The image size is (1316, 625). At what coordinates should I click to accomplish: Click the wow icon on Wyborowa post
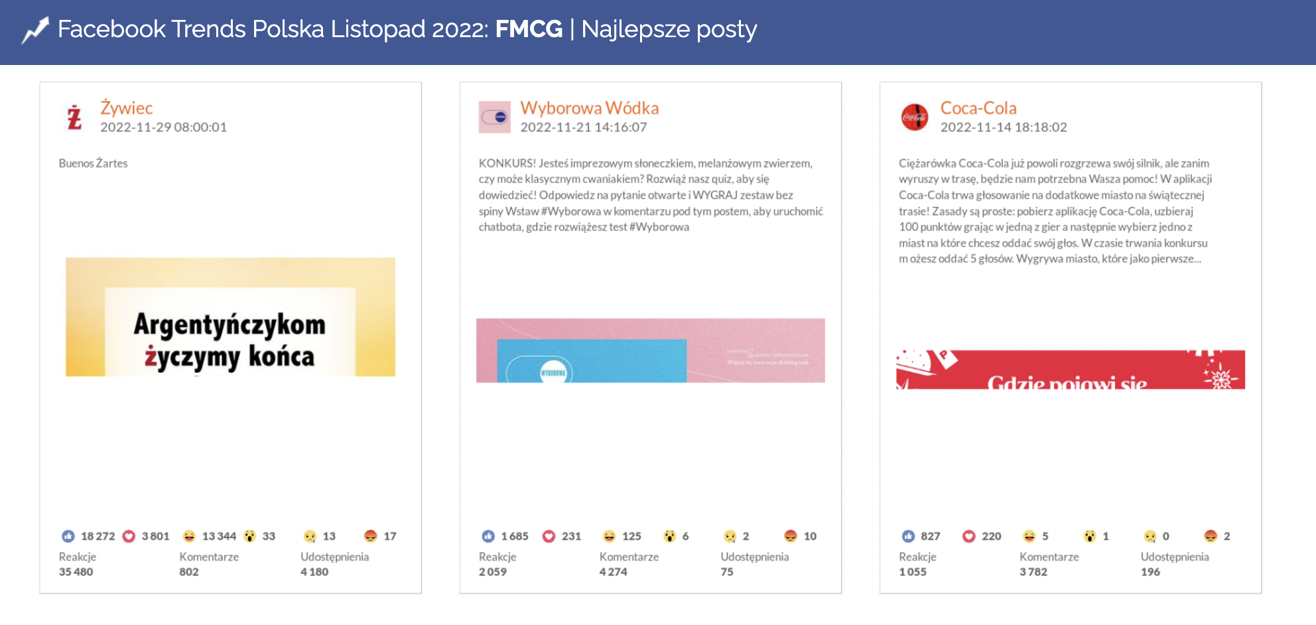click(x=669, y=536)
